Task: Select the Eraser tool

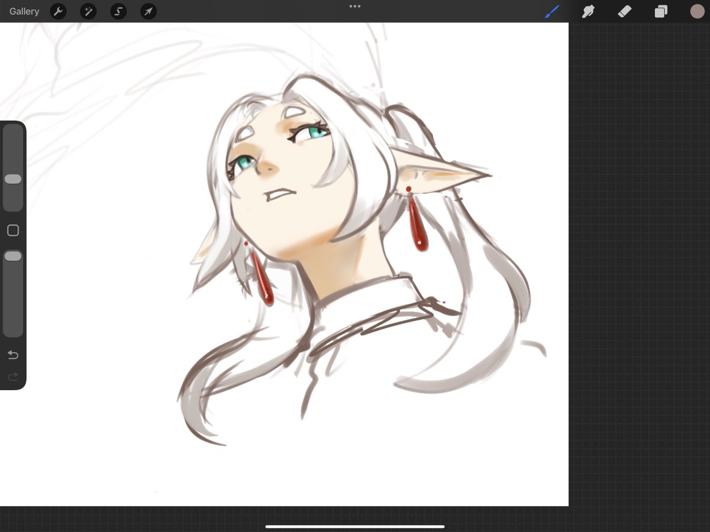Action: point(624,11)
